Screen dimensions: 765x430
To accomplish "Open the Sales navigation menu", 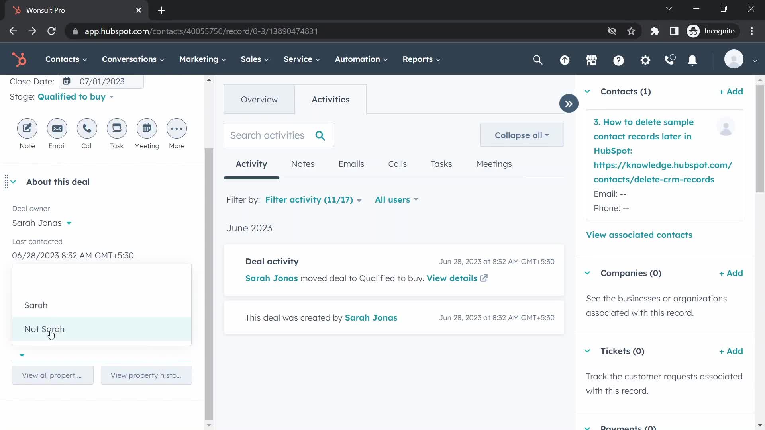I will [x=255, y=59].
